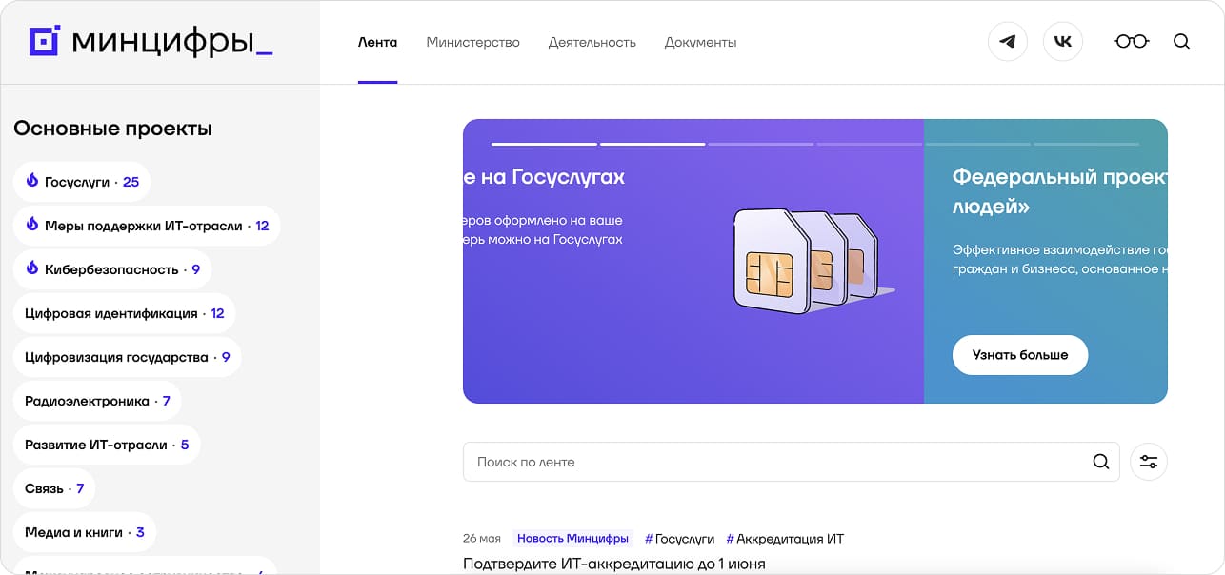Switch to the Лента tab
This screenshot has height=575, width=1225.
coord(377,42)
